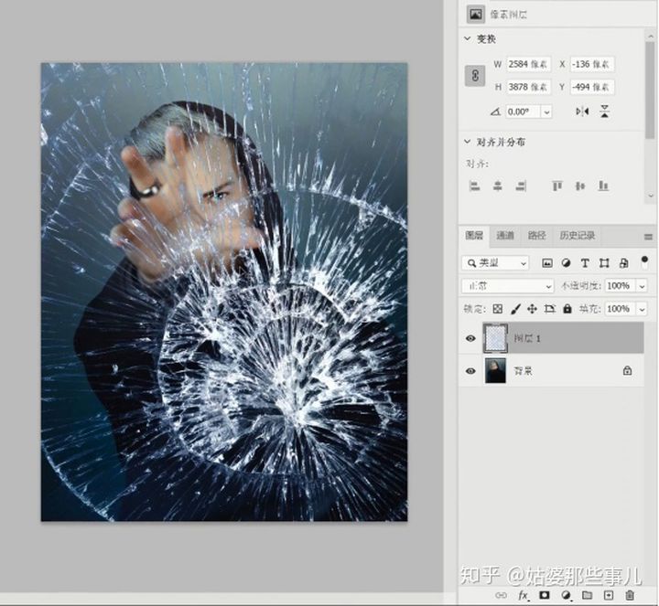659x606 pixels.
Task: Filter layers by type (T) icon
Action: tap(585, 263)
